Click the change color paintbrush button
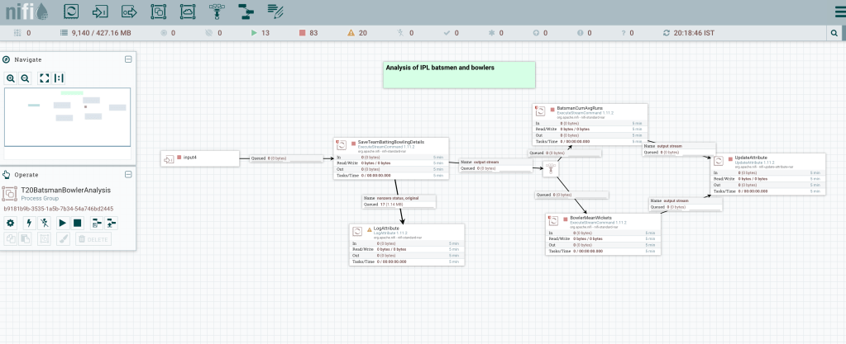846x344 pixels. coord(60,238)
